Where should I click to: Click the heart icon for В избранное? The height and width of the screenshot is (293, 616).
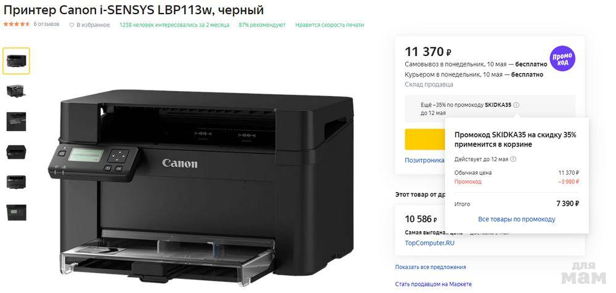tap(71, 25)
